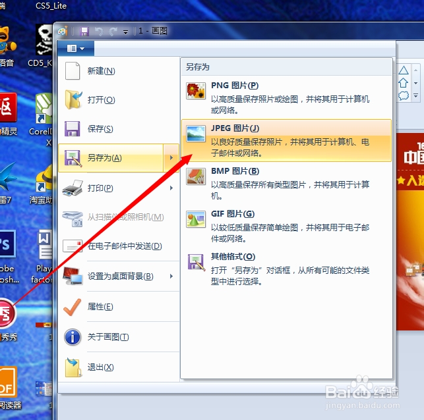The height and width of the screenshot is (420, 424).
Task: Click the floppy pencil icon for 其他格式
Action: 197,262
